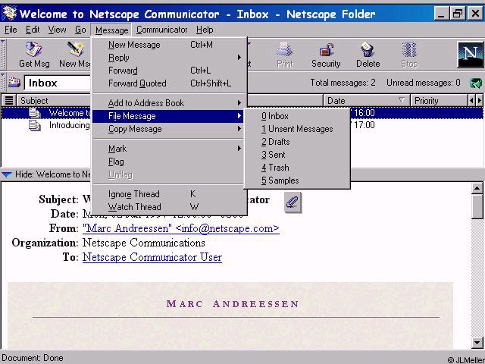
Task: File message into 1 Unsent Messages
Action: (297, 129)
